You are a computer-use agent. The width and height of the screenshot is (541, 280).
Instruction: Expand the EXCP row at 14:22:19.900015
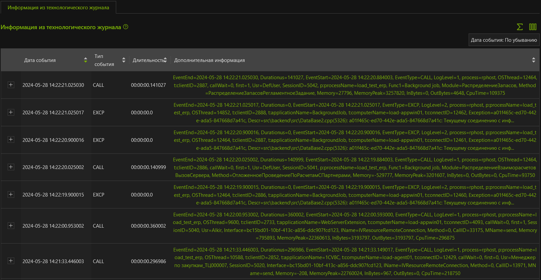pos(11,195)
